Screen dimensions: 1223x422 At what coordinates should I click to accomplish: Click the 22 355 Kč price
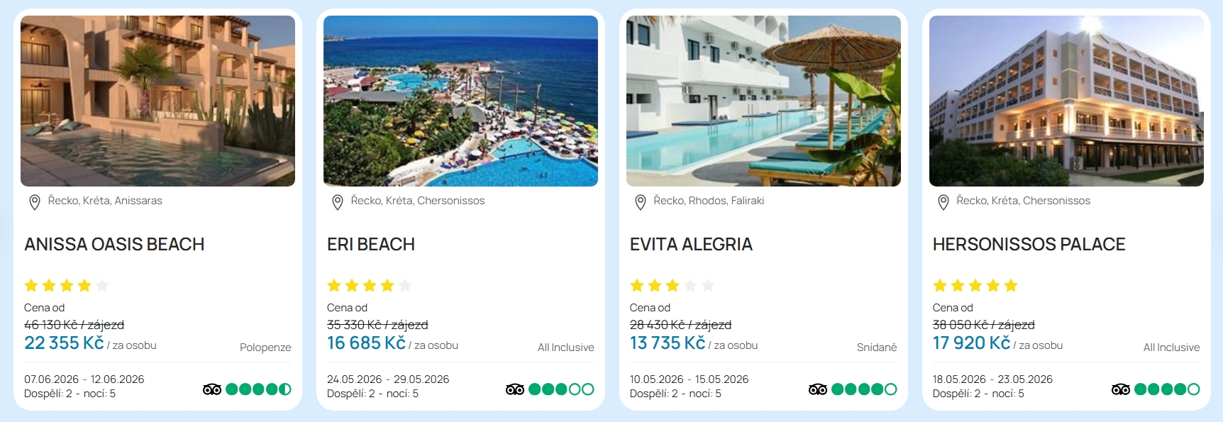(x=64, y=343)
